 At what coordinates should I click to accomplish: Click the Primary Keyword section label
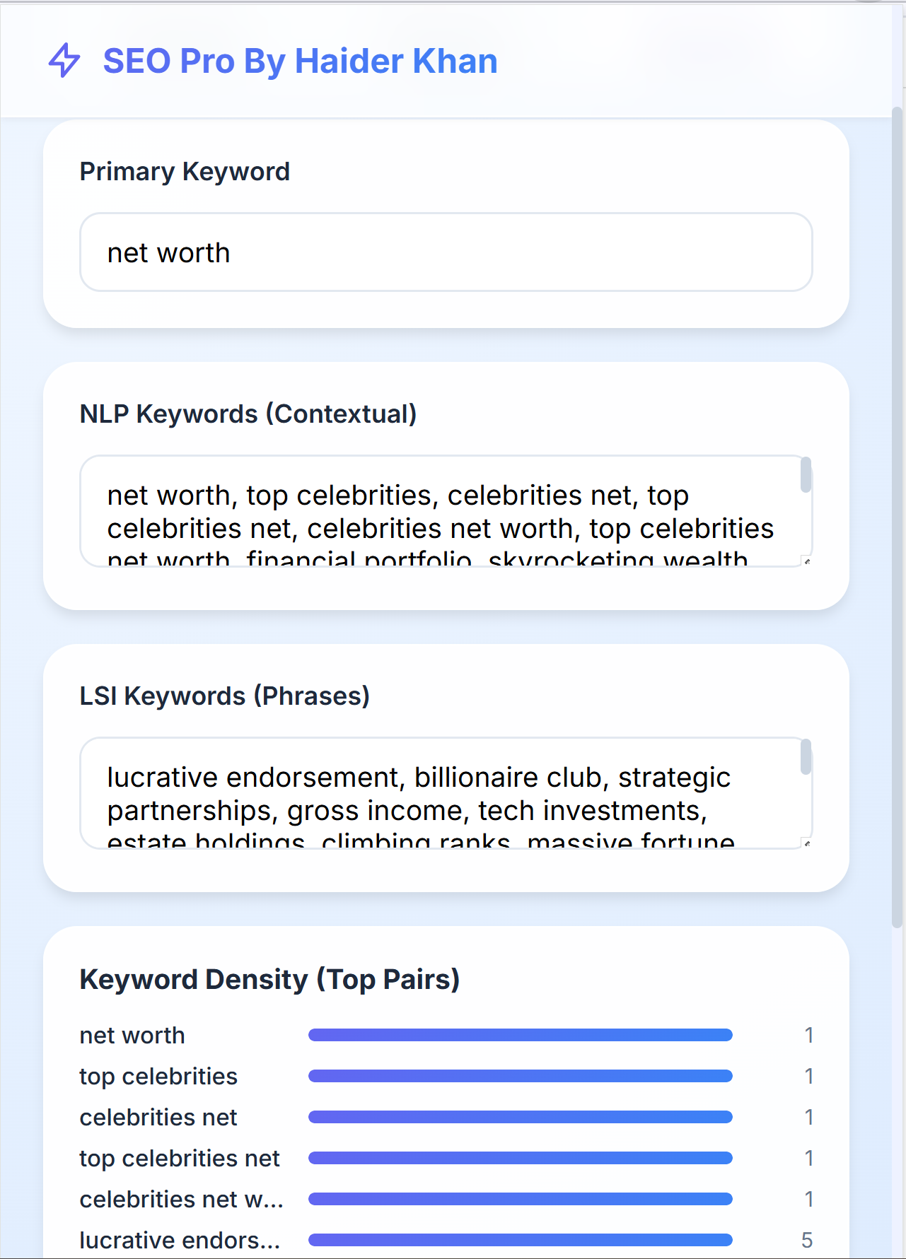point(185,172)
